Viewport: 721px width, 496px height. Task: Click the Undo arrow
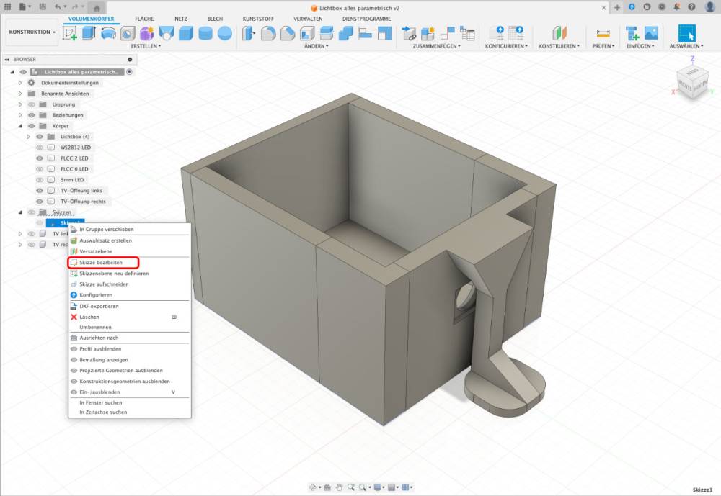[58, 7]
